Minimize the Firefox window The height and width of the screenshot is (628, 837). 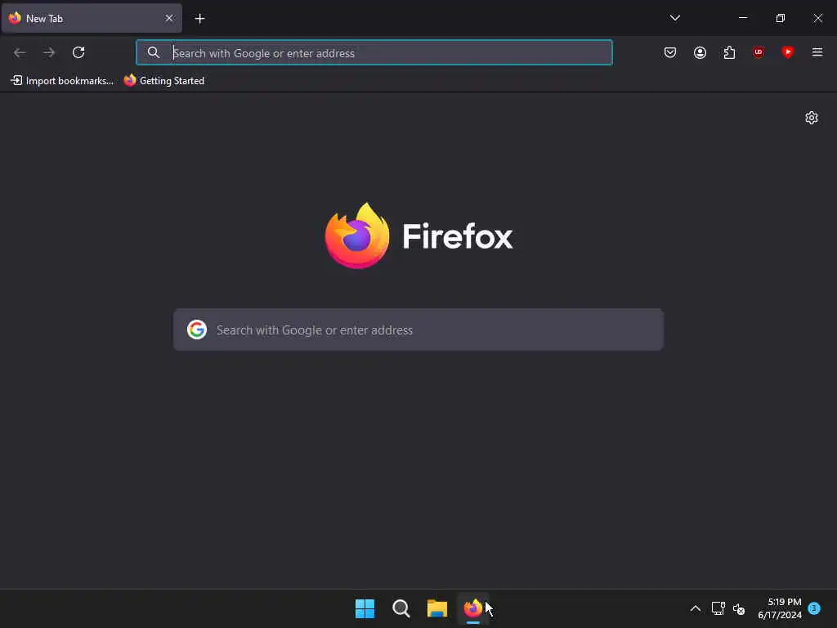pyautogui.click(x=742, y=18)
